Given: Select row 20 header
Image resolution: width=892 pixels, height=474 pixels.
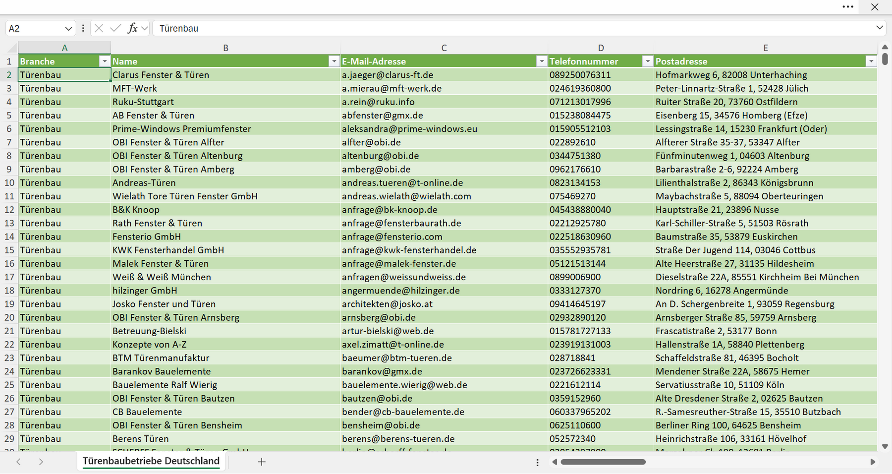Looking at the screenshot, I should [9, 317].
